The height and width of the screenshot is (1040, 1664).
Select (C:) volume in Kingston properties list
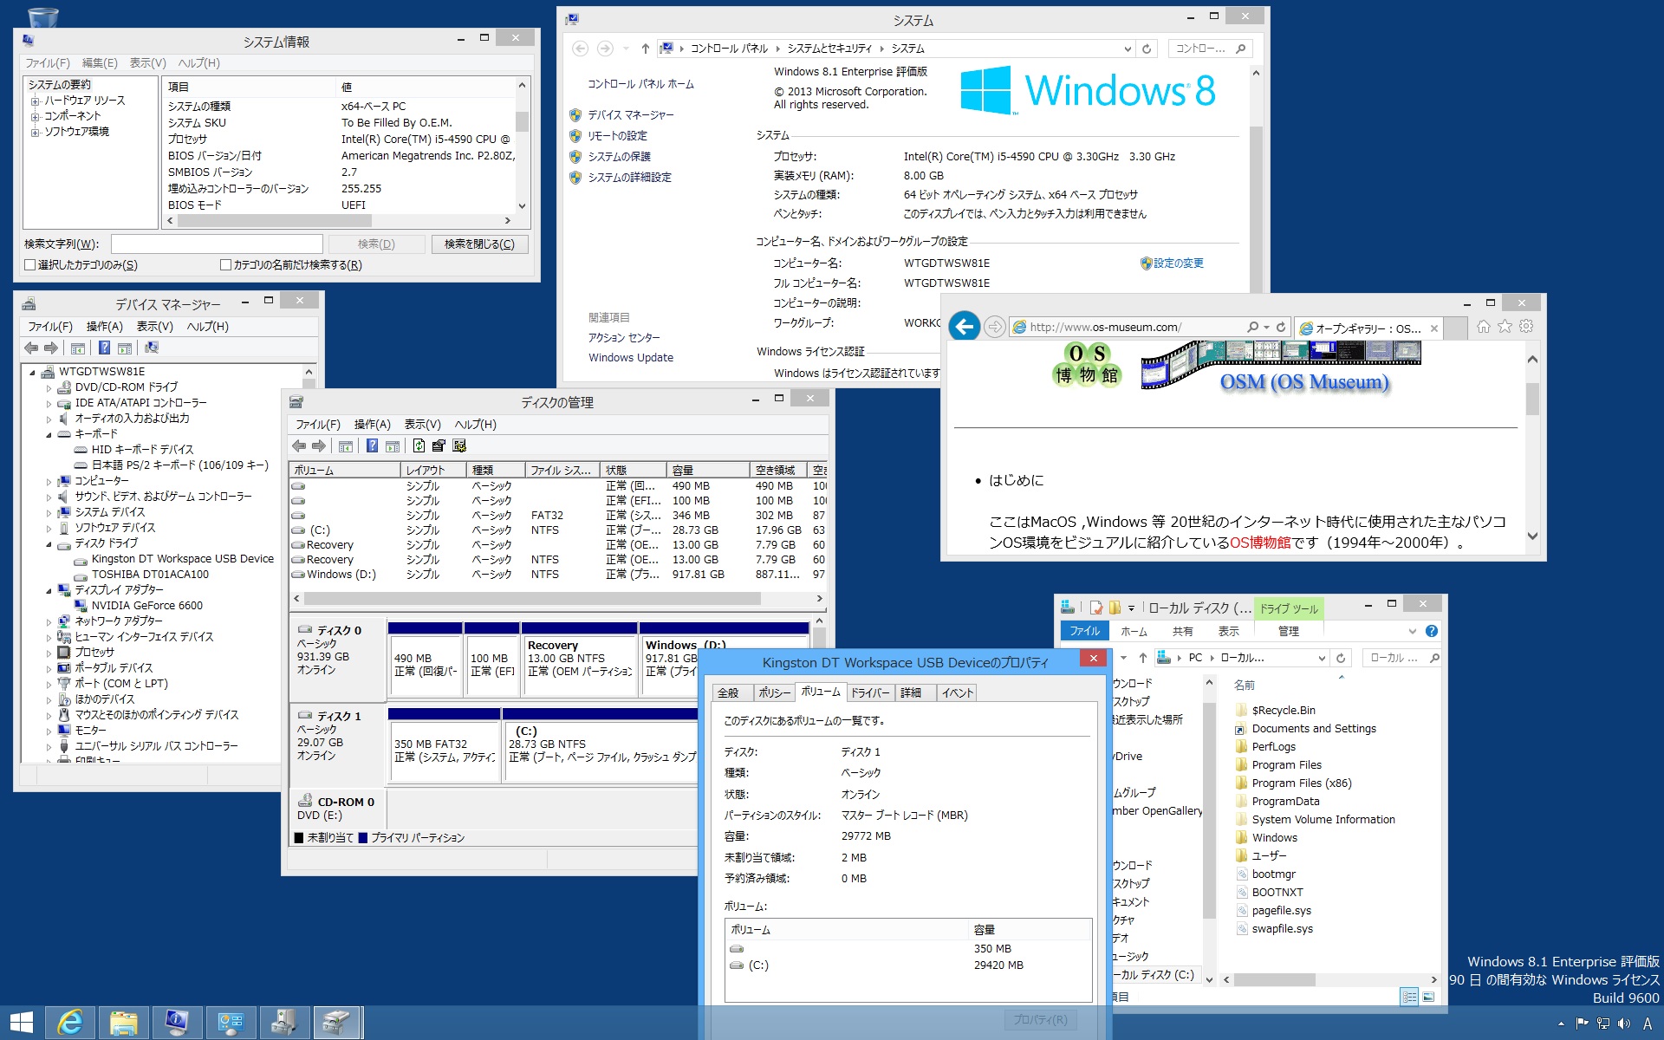pos(908,965)
